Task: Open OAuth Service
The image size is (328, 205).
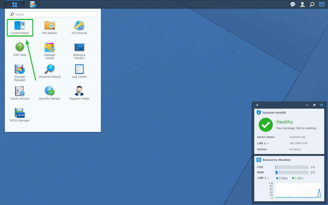Action: pos(20,93)
